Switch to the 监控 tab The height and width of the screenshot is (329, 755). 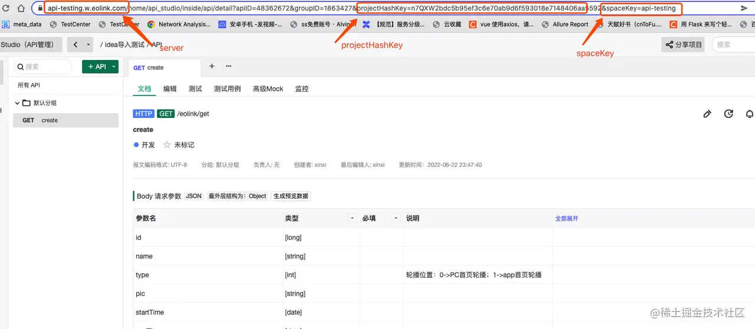click(302, 88)
